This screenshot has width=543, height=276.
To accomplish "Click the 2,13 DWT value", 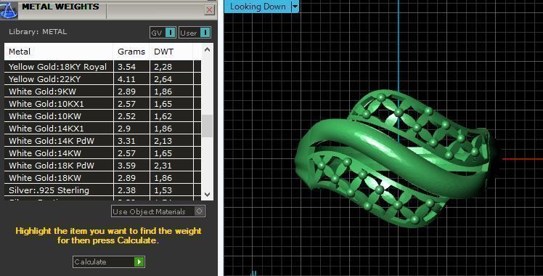I will [x=163, y=141].
